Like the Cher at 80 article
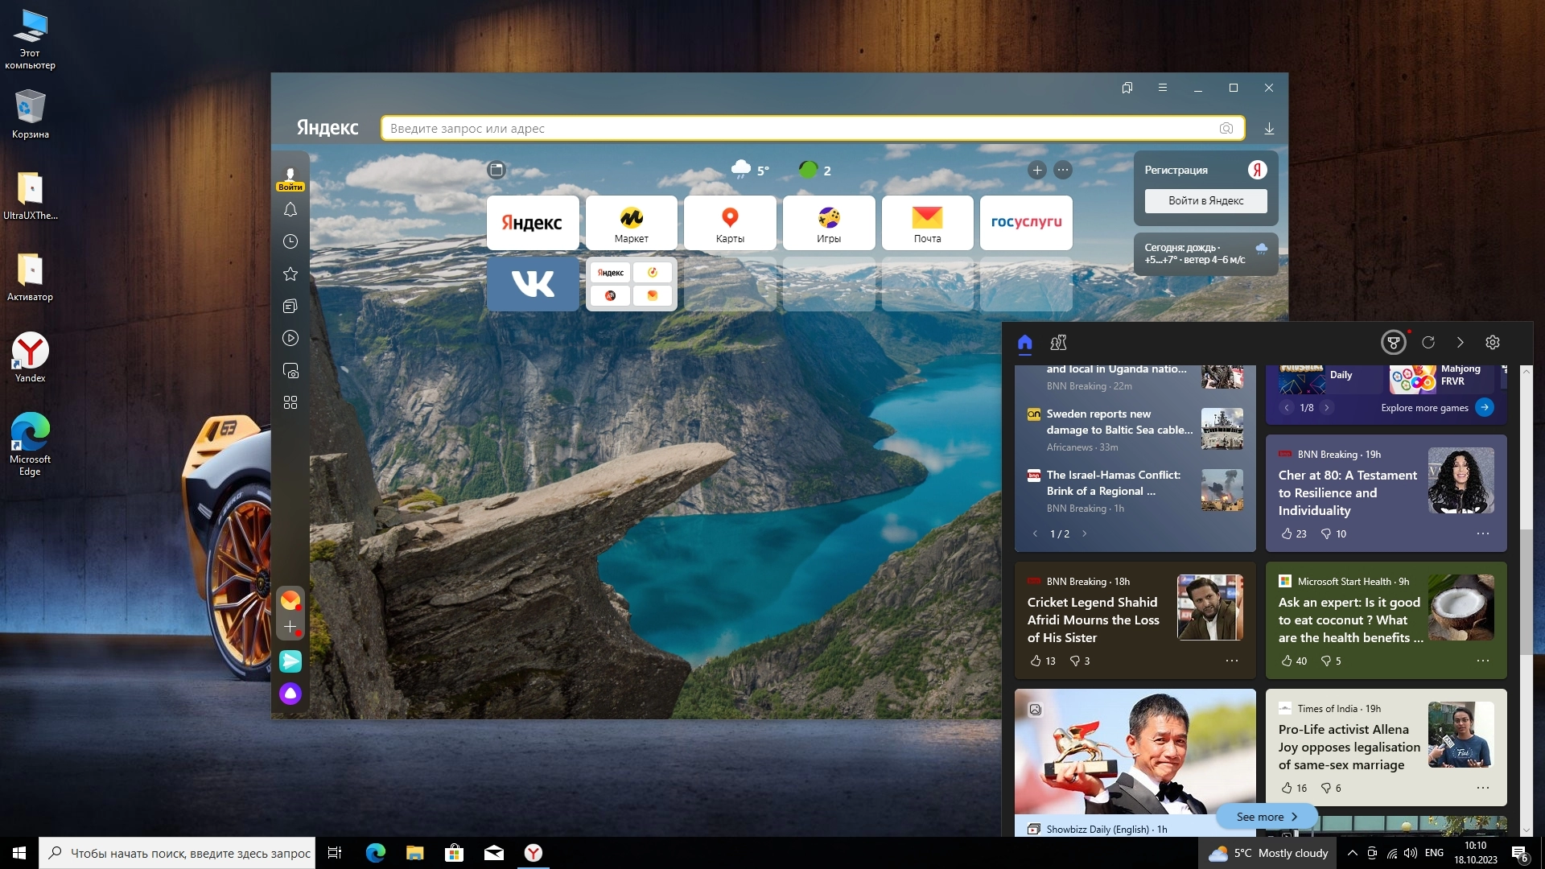The height and width of the screenshot is (869, 1545). (x=1287, y=533)
